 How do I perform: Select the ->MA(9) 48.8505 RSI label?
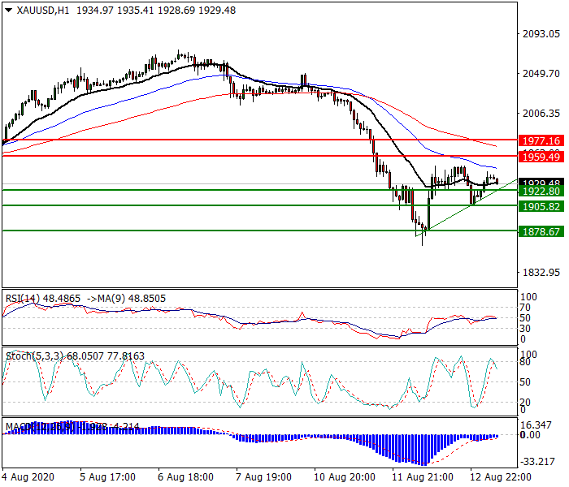tap(126, 299)
